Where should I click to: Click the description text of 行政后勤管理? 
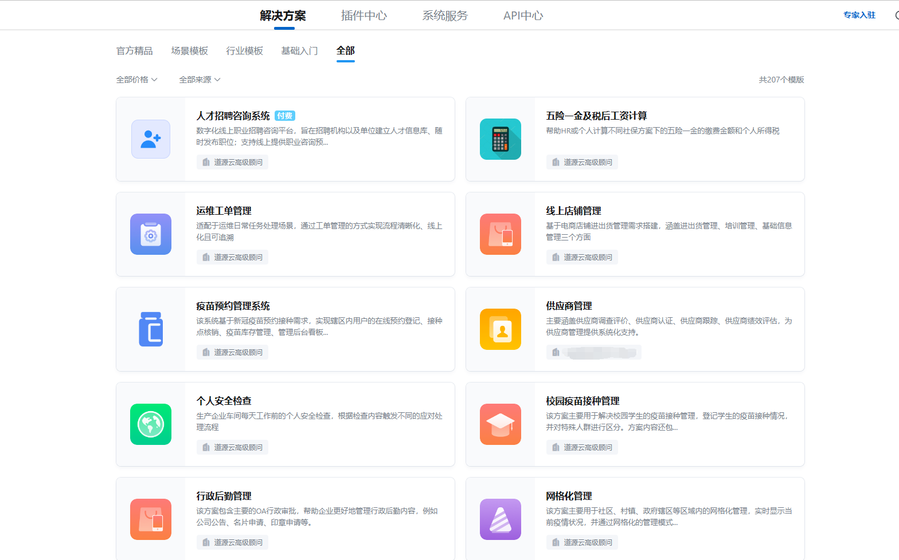pos(317,516)
